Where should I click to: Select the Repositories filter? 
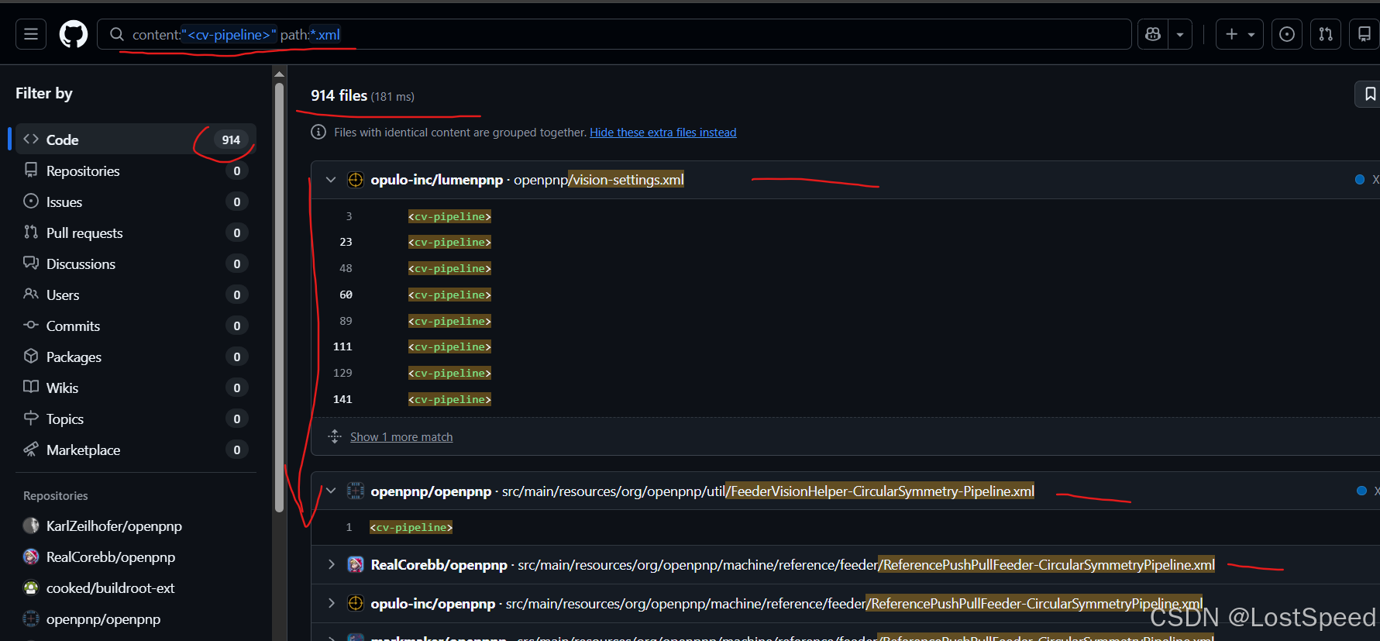tap(136, 171)
